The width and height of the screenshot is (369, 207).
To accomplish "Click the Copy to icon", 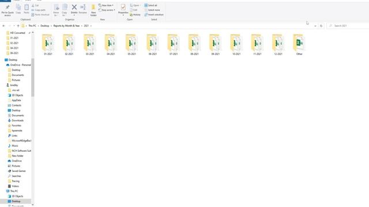I will point(65,7).
